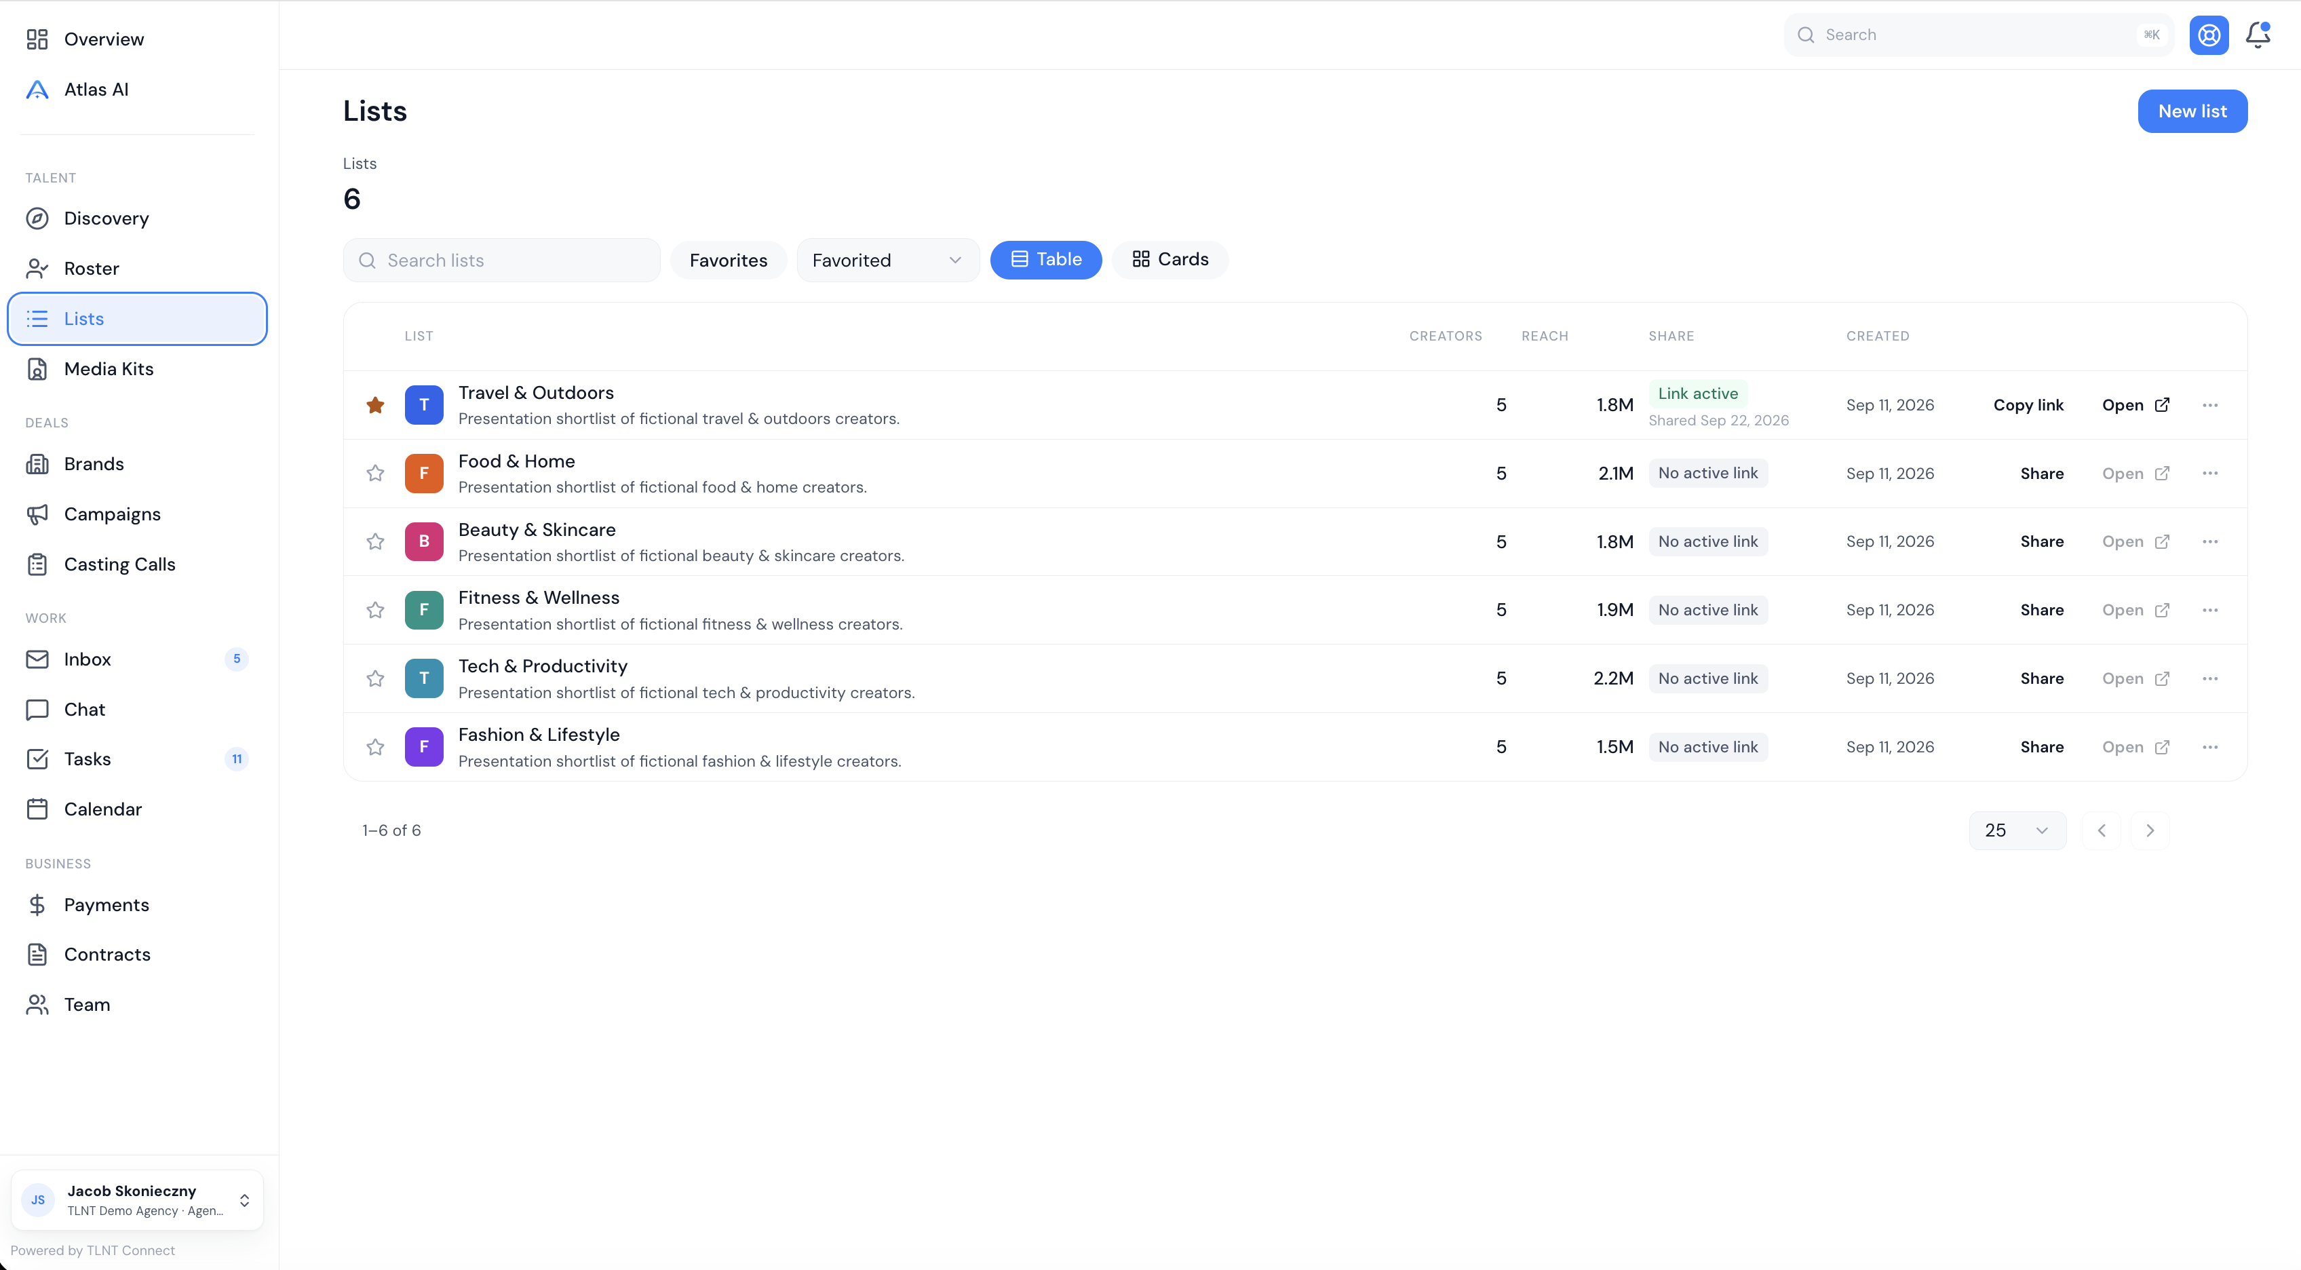Switch to Cards view
This screenshot has width=2301, height=1270.
pos(1169,260)
